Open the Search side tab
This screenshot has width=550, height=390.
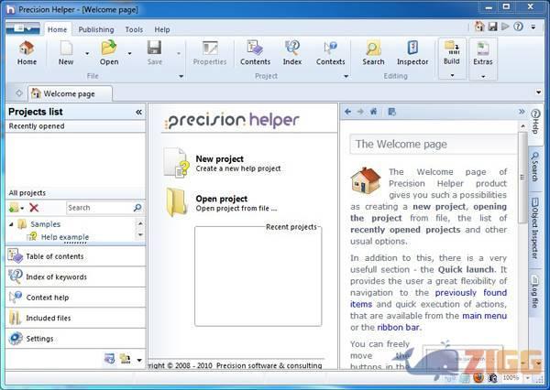(535, 167)
